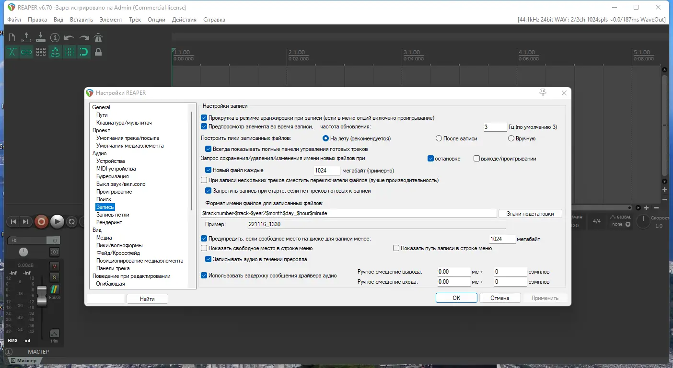Open master track FX chain
This screenshot has width=673, height=368.
27,240
